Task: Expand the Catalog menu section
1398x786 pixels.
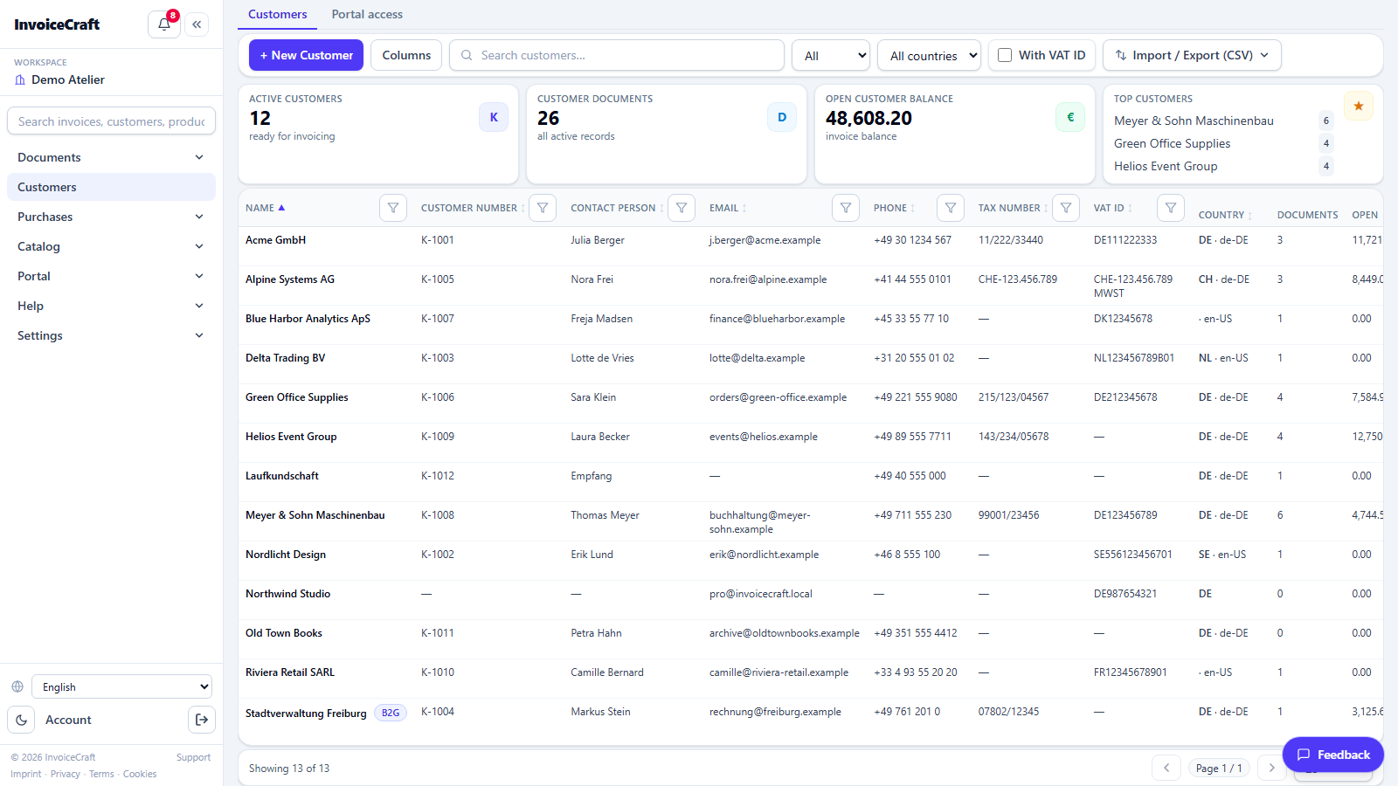Action: 111,246
